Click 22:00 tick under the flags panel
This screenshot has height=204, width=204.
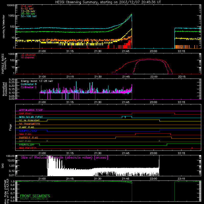tap(154, 153)
